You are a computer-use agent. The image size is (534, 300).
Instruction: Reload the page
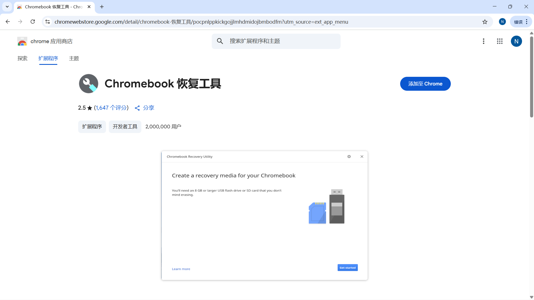click(33, 21)
